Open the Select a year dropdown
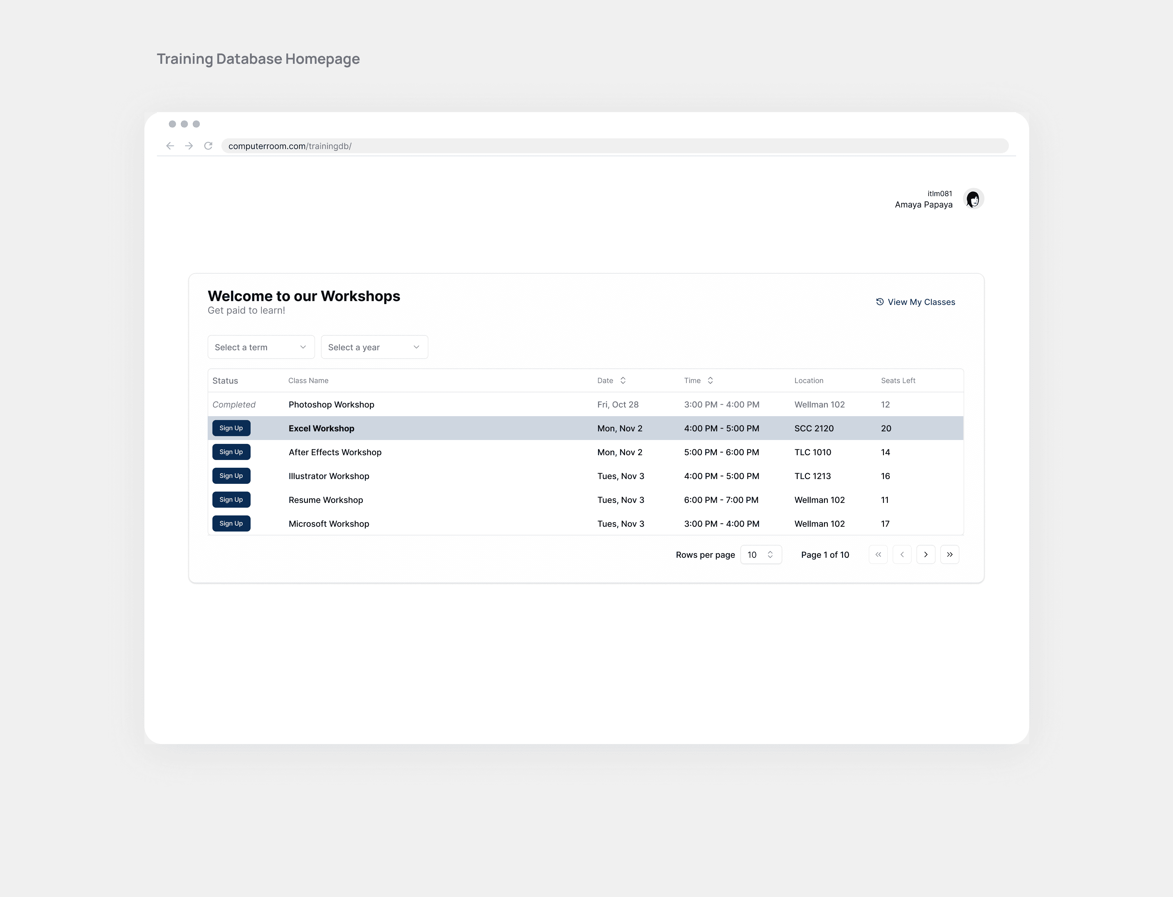Viewport: 1173px width, 897px height. click(374, 347)
